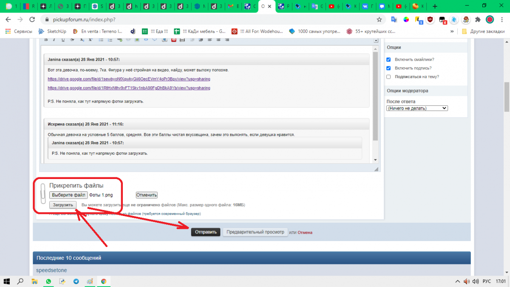Image resolution: width=510 pixels, height=287 pixels.
Task: Disable the 'Включить смайлики?' checkbox
Action: click(x=388, y=60)
